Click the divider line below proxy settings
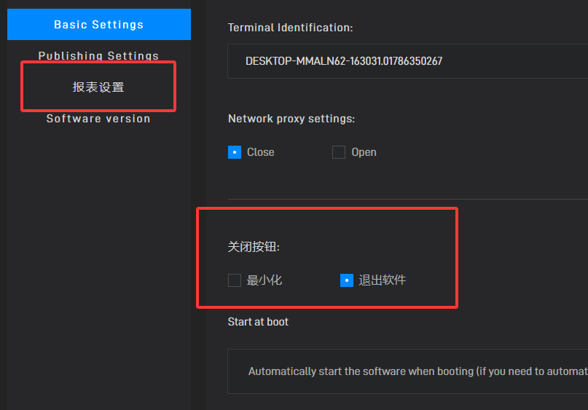 coord(407,199)
